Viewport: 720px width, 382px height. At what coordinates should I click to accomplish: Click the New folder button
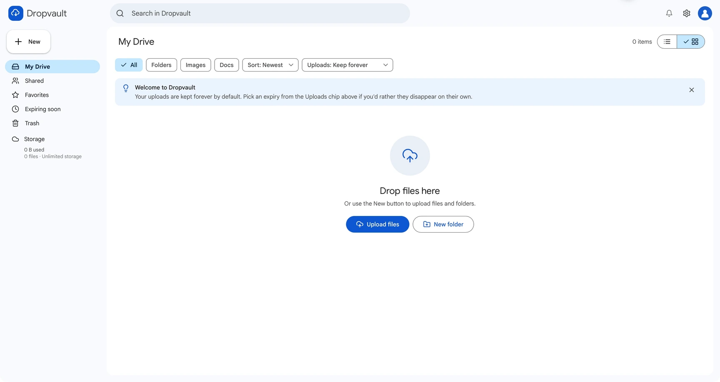(443, 224)
